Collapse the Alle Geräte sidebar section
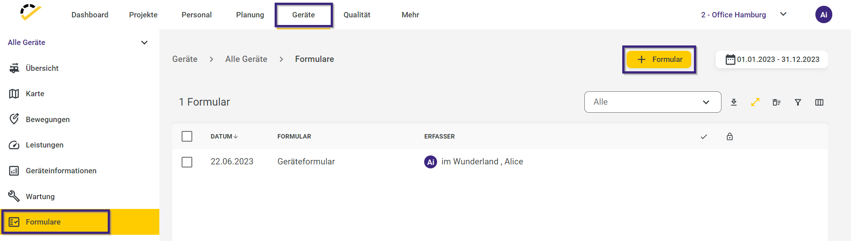851x241 pixels. pyautogui.click(x=144, y=43)
